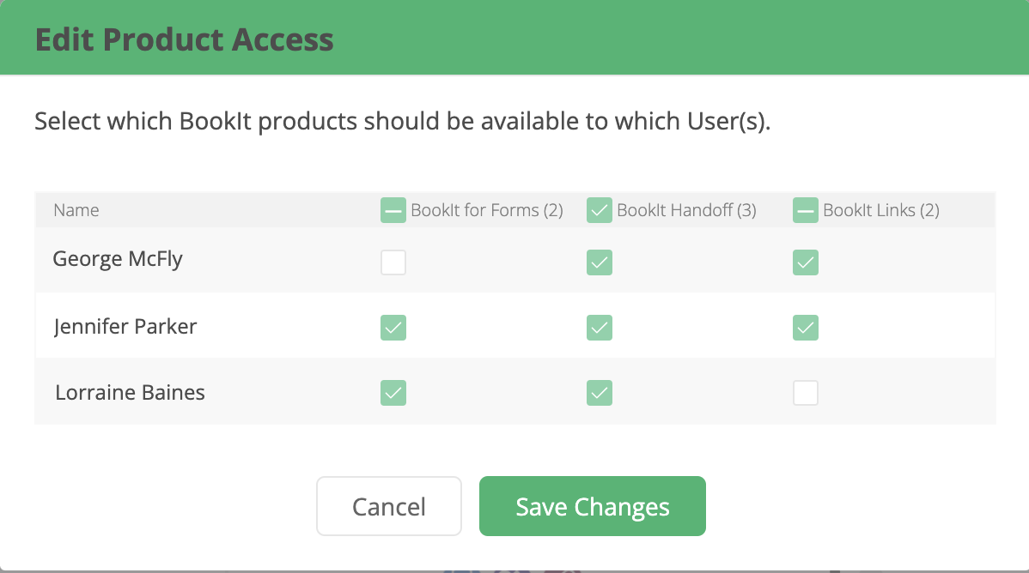Enable BookIt for Forms for George McFly
Screen dimensions: 1029x573
pos(393,262)
